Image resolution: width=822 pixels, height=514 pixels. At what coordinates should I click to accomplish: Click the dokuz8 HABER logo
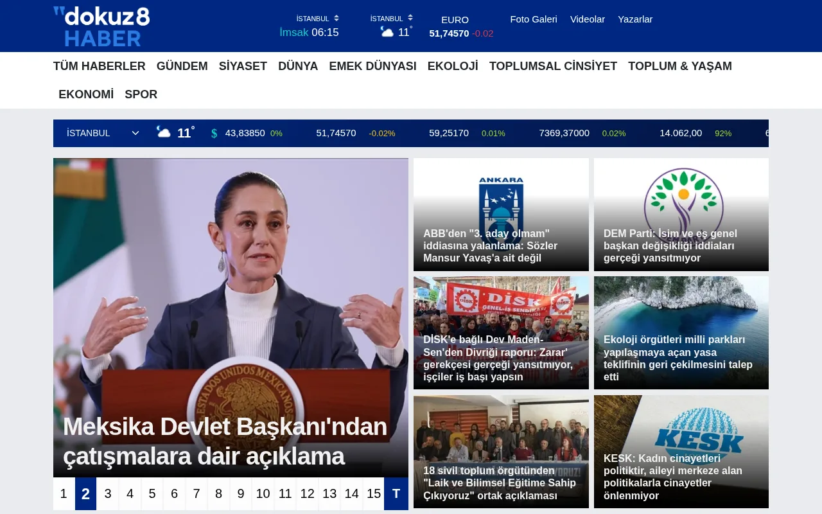click(100, 26)
